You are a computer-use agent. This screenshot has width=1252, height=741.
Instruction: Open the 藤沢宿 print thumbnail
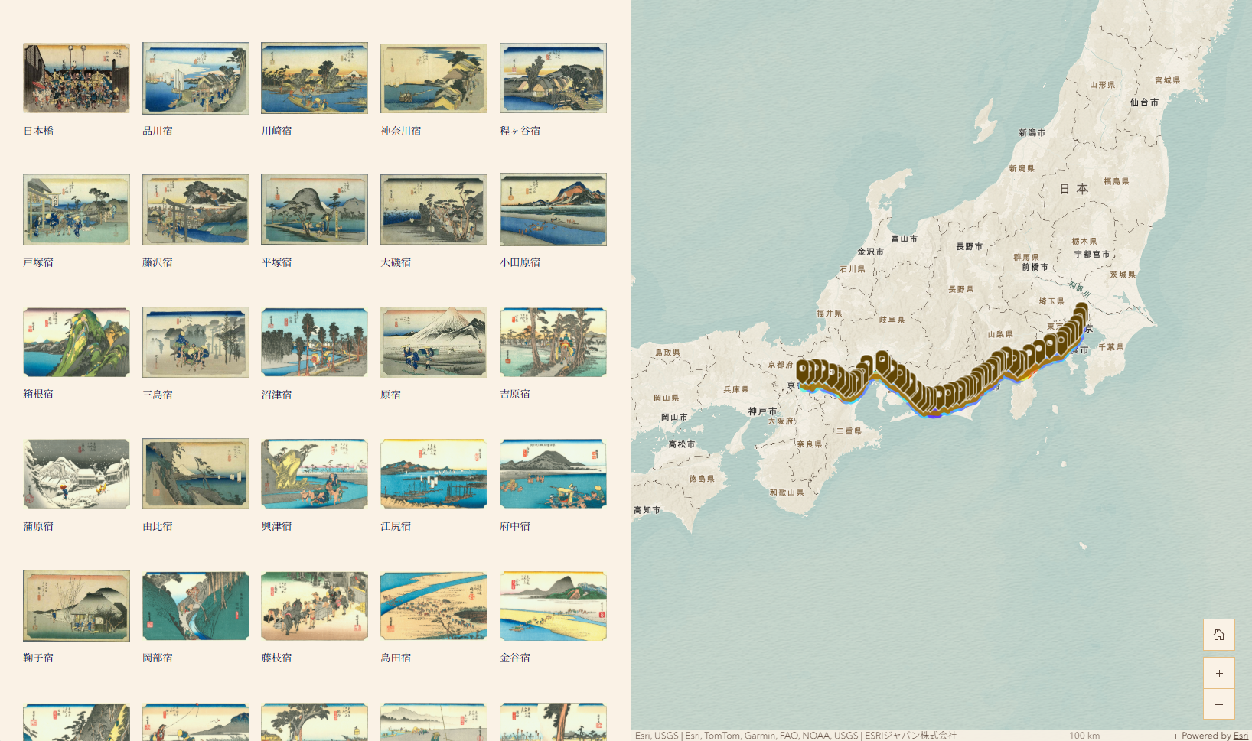pos(196,210)
